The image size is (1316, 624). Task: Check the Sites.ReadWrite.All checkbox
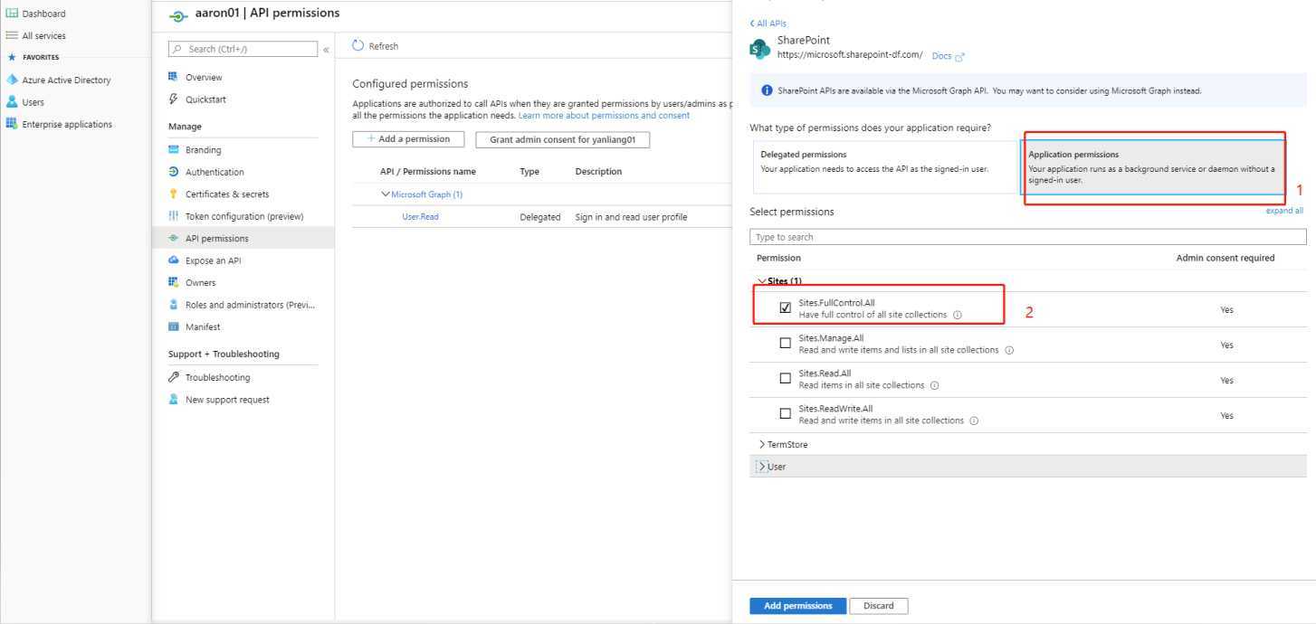click(x=786, y=413)
